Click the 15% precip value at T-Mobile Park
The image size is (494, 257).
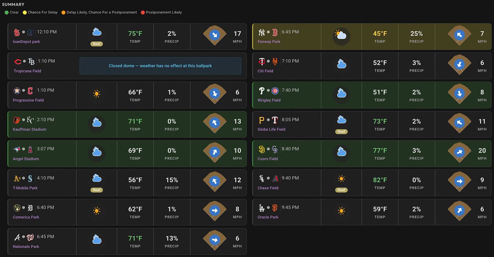(172, 180)
